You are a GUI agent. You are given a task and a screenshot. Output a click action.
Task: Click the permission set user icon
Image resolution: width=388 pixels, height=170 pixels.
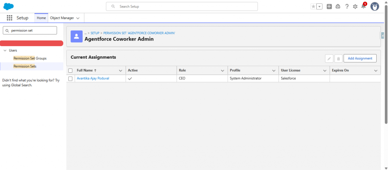77,37
